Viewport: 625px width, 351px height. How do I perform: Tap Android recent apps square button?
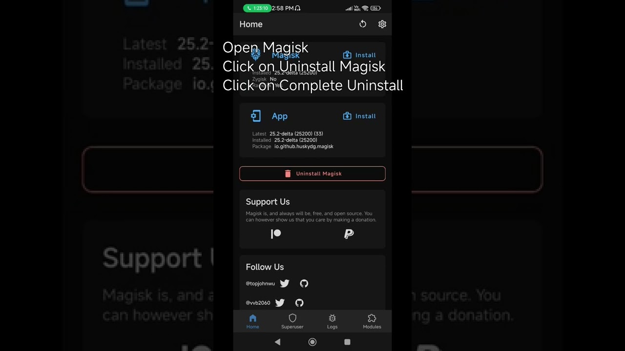click(347, 342)
